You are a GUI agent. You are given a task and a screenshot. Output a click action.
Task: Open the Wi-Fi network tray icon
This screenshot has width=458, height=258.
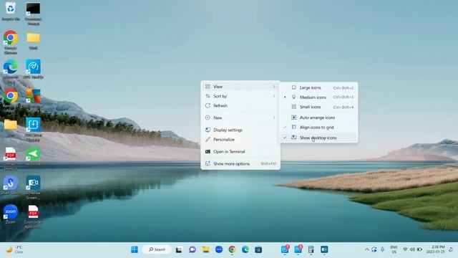[x=405, y=249]
